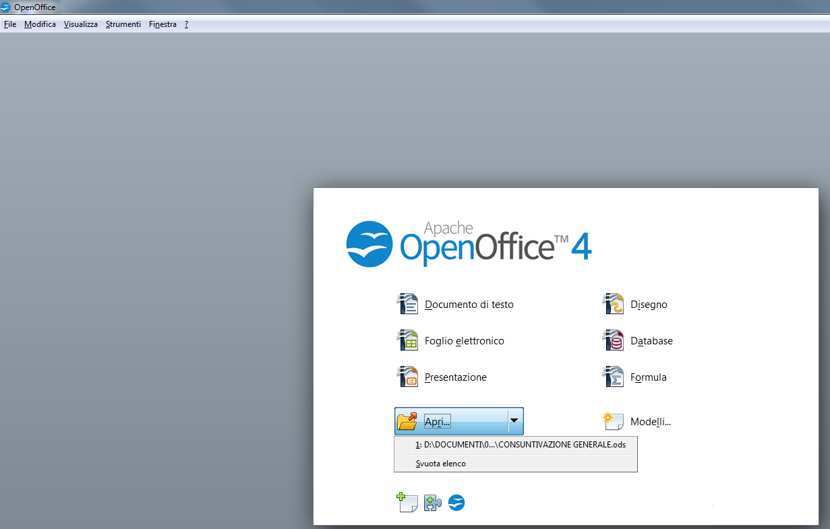The image size is (830, 529).
Task: Create a new Formula
Action: (x=649, y=377)
